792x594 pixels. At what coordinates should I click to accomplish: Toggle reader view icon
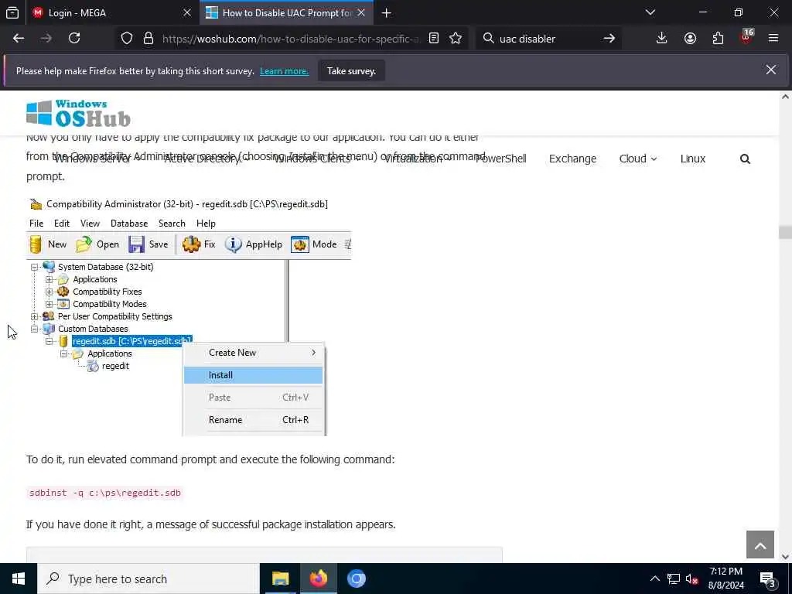tap(434, 39)
